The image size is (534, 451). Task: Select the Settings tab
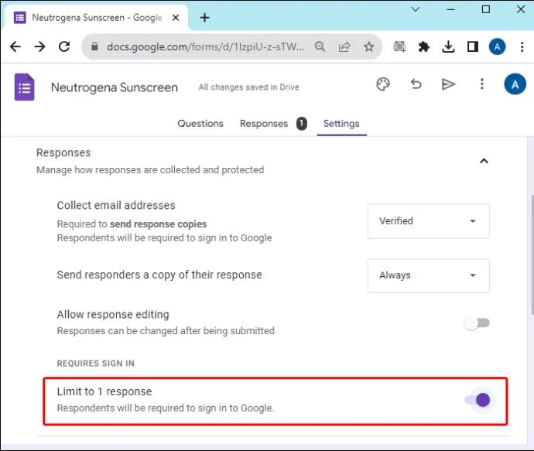(x=341, y=123)
